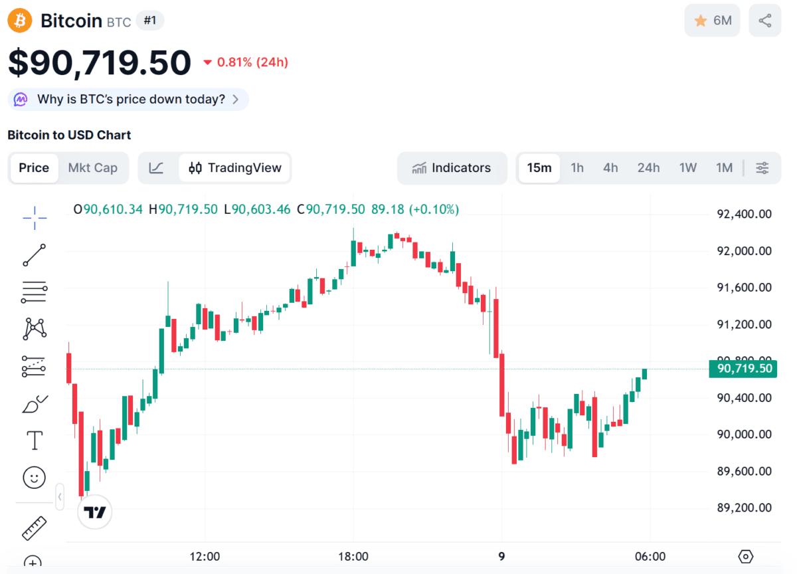Select the trend line drawing tool
This screenshot has width=797, height=574.
point(35,255)
